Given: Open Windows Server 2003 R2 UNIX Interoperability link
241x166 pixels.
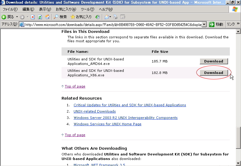Looking at the screenshot, I should 125,118.
